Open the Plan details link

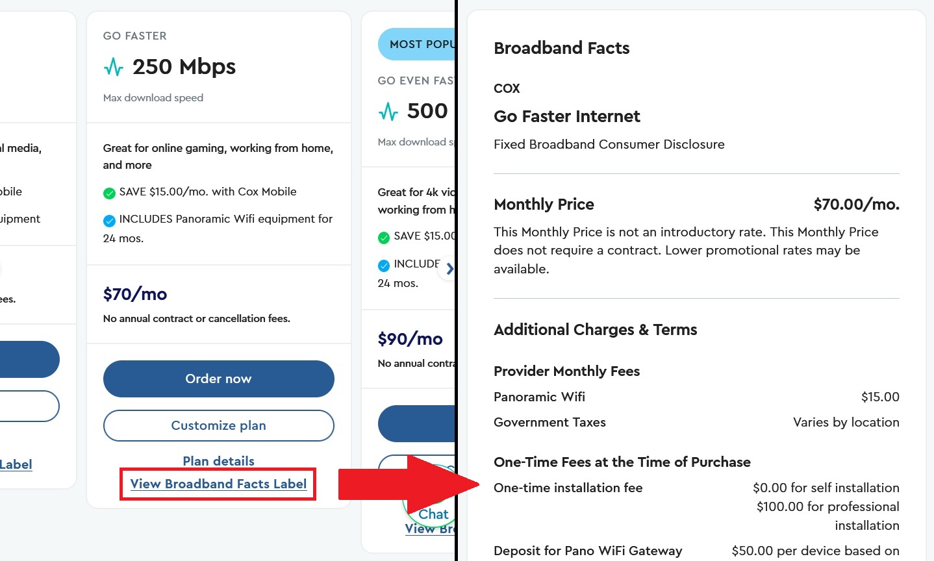click(x=218, y=461)
